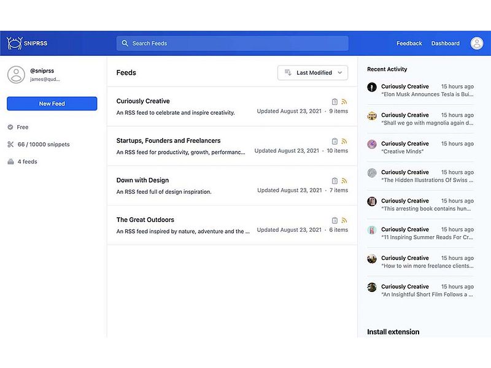Click clipboard icon for Down with Design
This screenshot has width=491, height=368.
[x=334, y=180]
